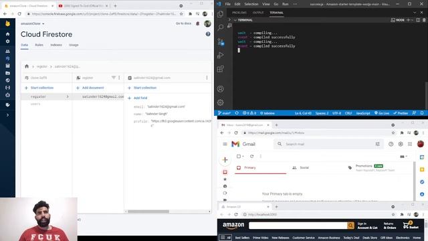The width and height of the screenshot is (428, 241).
Task: Filter the register collection documents
Action: (114, 78)
